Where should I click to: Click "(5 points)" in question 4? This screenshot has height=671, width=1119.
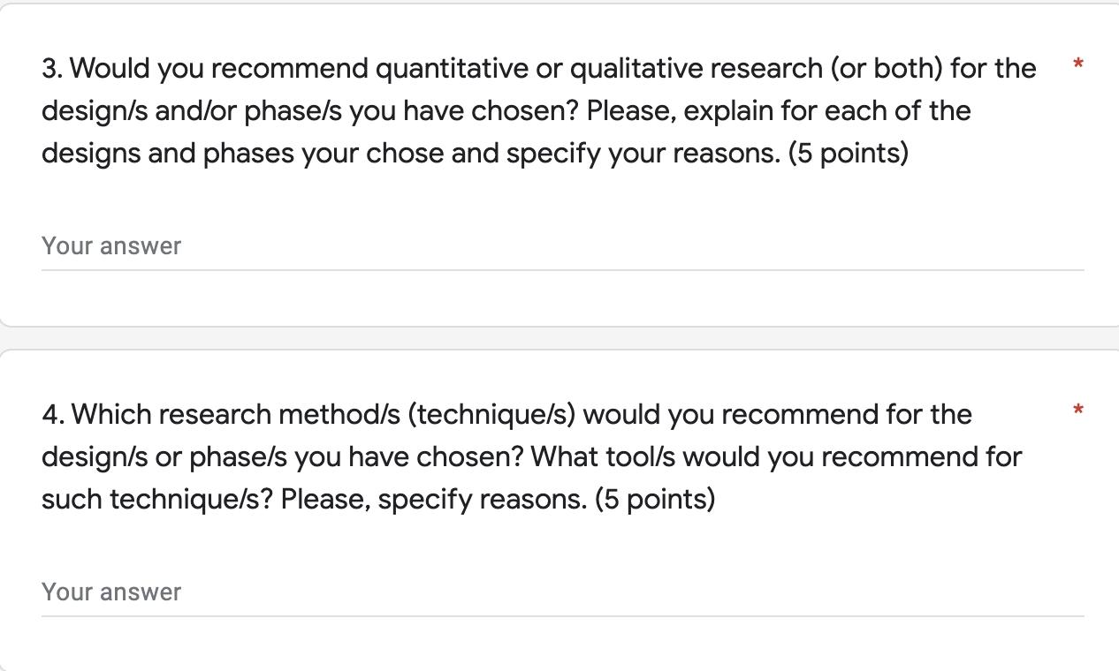point(655,500)
